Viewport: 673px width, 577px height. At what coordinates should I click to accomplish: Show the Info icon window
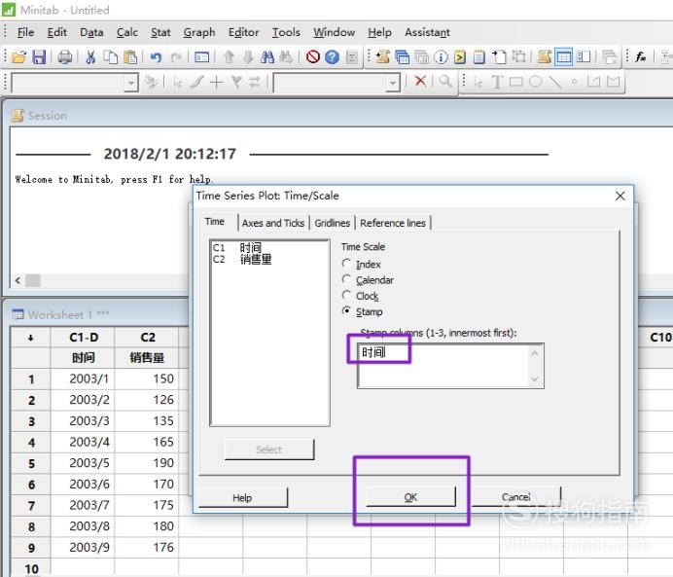441,57
